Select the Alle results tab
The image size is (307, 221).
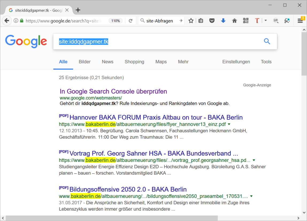(x=63, y=62)
